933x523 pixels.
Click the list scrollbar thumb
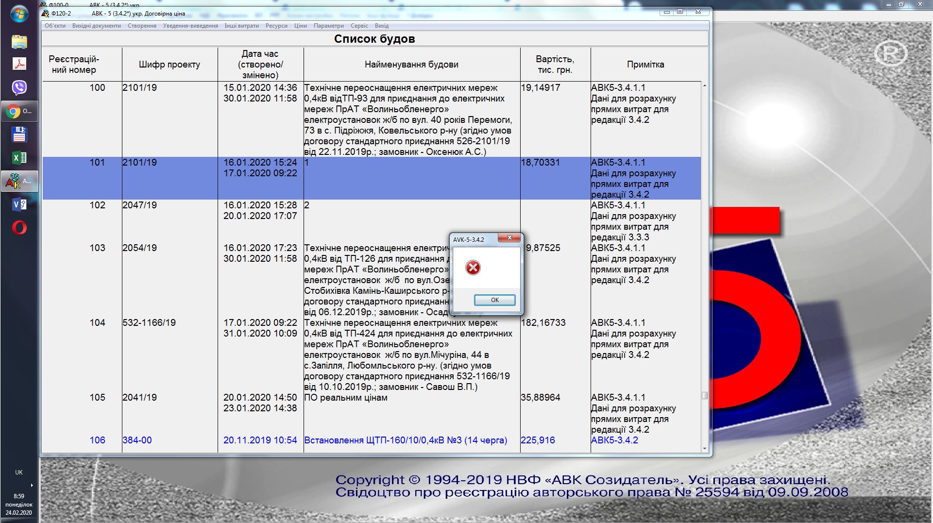pos(705,395)
